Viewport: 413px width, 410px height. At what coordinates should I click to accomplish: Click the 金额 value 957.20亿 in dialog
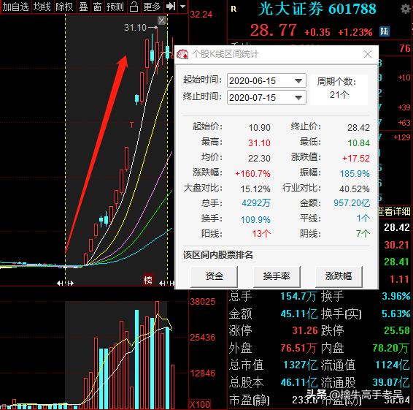(352, 203)
